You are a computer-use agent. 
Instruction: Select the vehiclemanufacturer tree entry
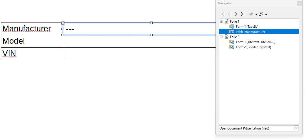click(250, 31)
